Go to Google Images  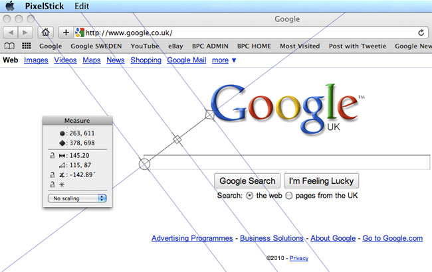pyautogui.click(x=36, y=60)
